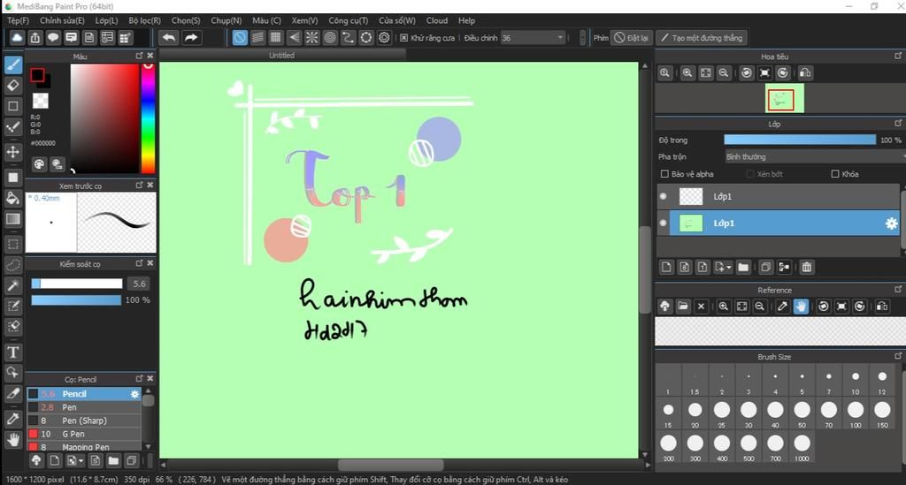The image size is (906, 485).
Task: Turn snap off in toolbar
Action: click(x=240, y=38)
